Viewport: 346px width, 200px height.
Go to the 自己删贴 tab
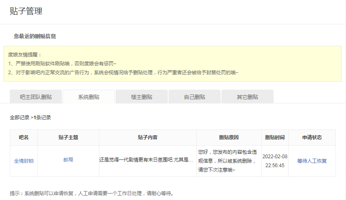[195, 97]
